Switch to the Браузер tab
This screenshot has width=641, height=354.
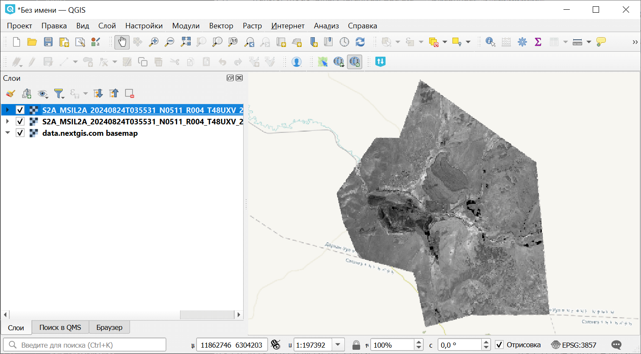[109, 327]
